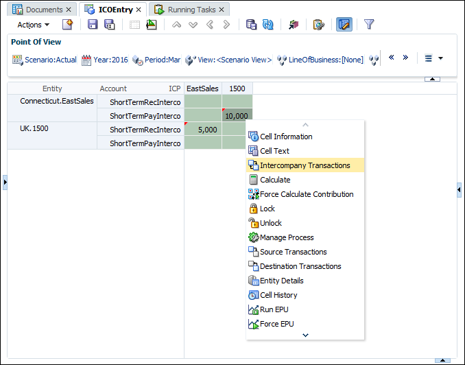The height and width of the screenshot is (365, 465).
Task: Click the database Submit data icon
Action: point(251,24)
